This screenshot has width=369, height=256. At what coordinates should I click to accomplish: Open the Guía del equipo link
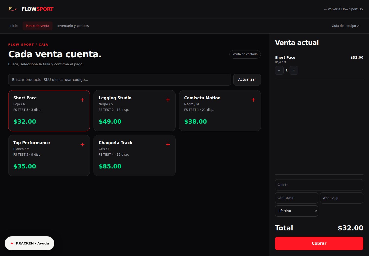tap(345, 26)
